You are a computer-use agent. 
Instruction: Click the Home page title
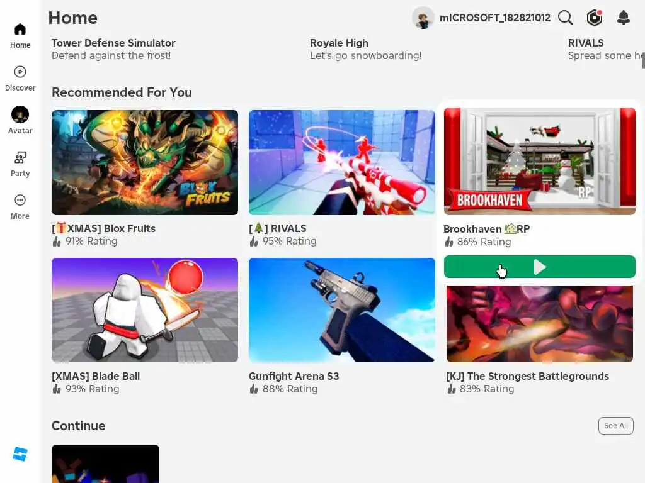point(73,18)
